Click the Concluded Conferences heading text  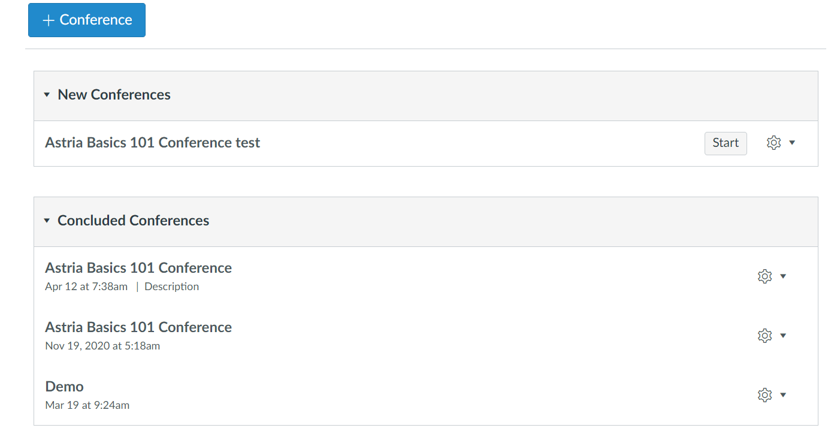(133, 221)
